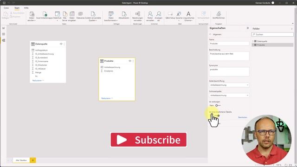Select ID_Artikelbezeichnung field in Datenquelle card

point(45,54)
